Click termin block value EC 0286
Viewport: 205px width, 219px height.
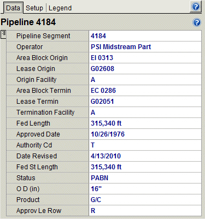103,91
